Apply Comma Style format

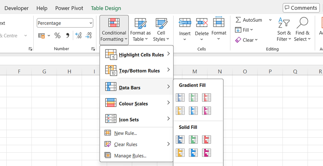point(68,36)
